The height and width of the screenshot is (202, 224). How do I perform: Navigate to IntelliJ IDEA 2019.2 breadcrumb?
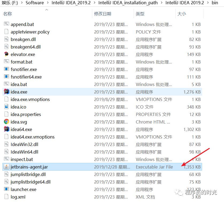point(185,3)
